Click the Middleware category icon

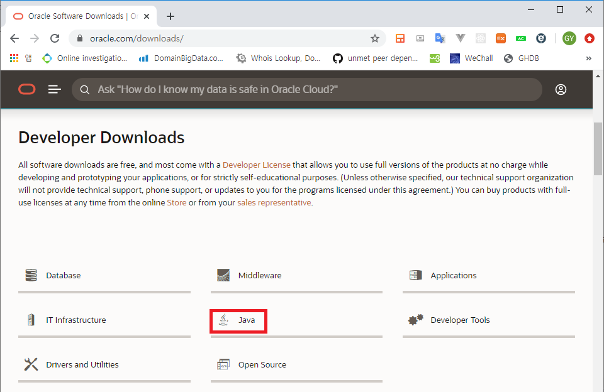(223, 275)
